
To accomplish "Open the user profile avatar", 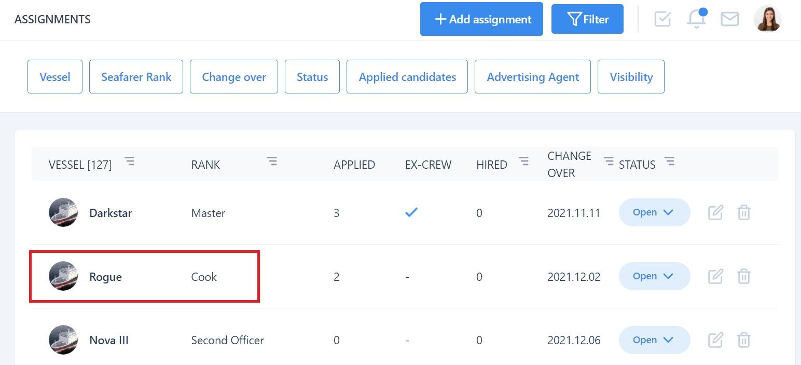I will (x=768, y=19).
